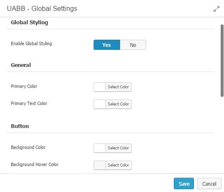Image resolution: width=224 pixels, height=192 pixels.
Task: Set Enable Global Styling to Yes
Action: click(107, 45)
